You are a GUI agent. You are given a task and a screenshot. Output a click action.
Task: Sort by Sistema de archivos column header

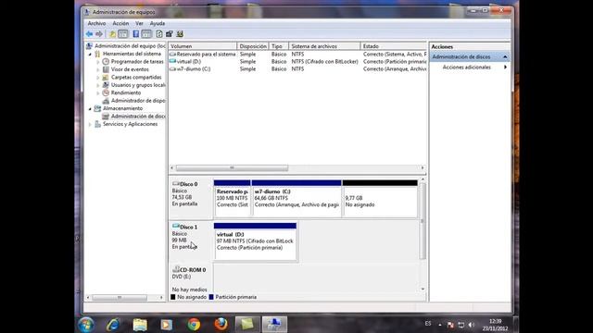click(x=324, y=46)
